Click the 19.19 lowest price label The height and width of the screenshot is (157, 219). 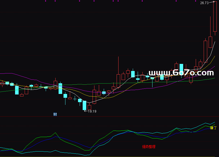tap(92, 111)
